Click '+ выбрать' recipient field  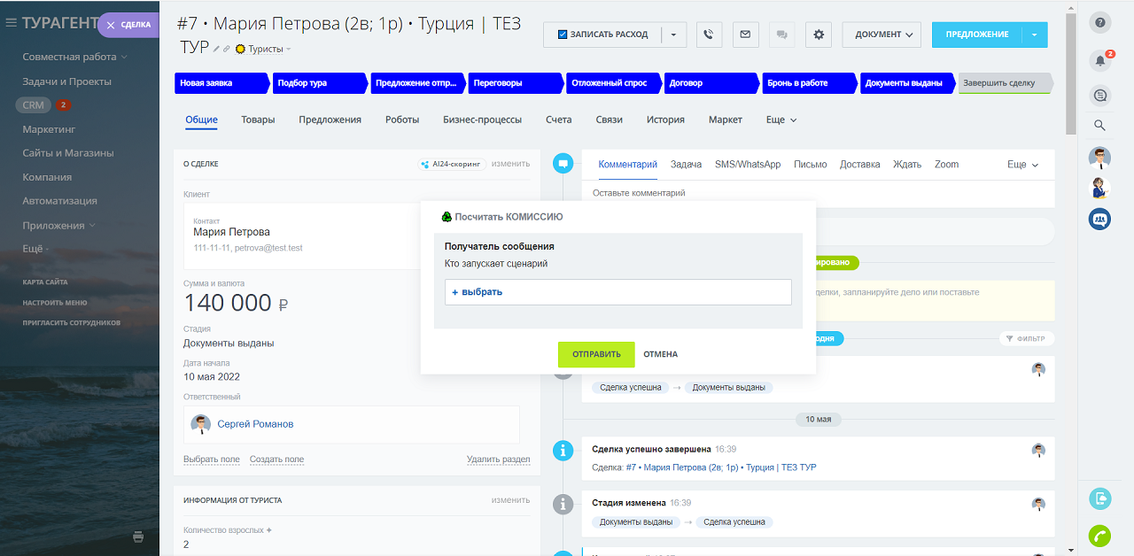pos(617,292)
